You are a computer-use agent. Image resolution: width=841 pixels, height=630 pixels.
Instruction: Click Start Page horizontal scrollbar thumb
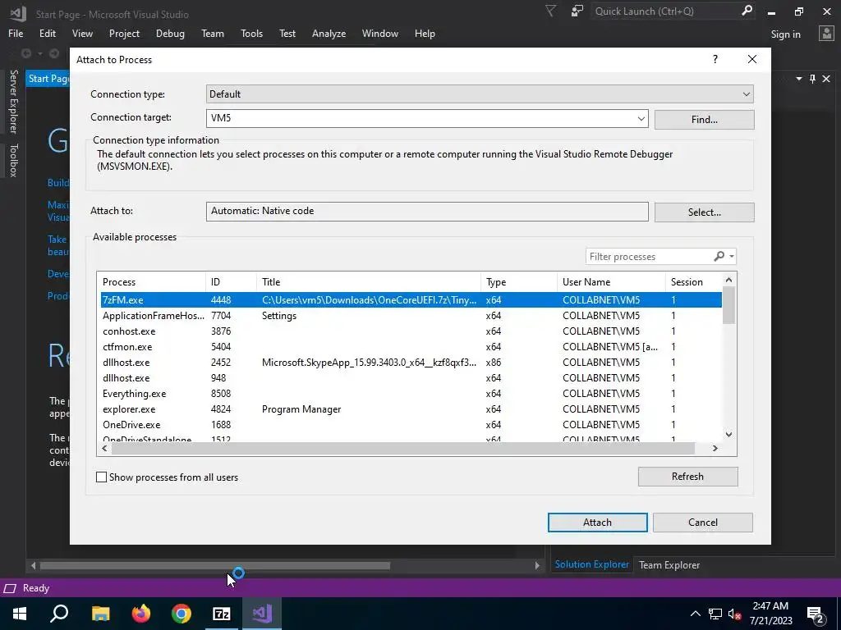point(215,565)
